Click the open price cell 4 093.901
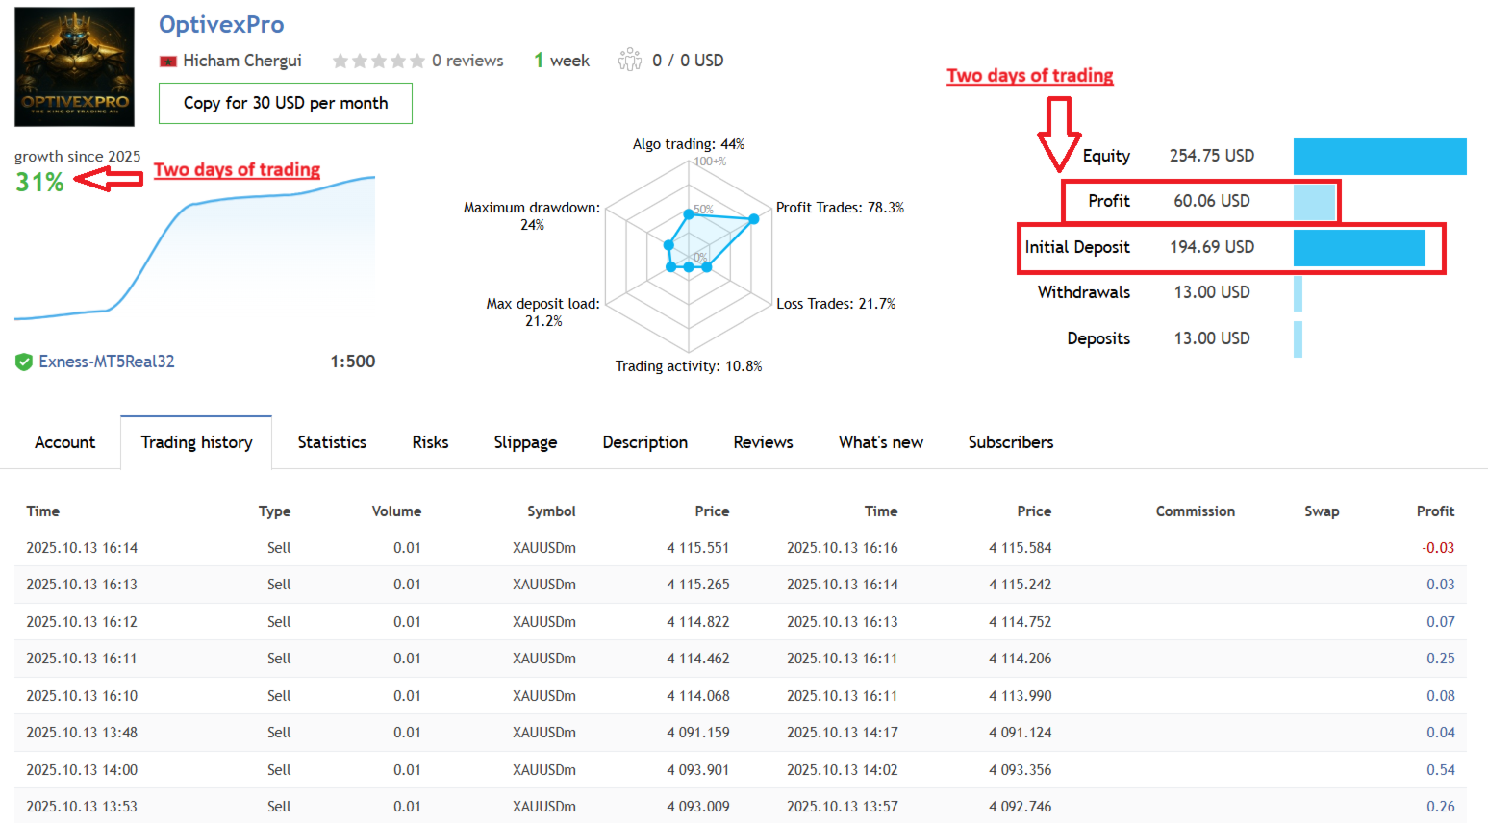This screenshot has height=823, width=1488. tap(698, 770)
